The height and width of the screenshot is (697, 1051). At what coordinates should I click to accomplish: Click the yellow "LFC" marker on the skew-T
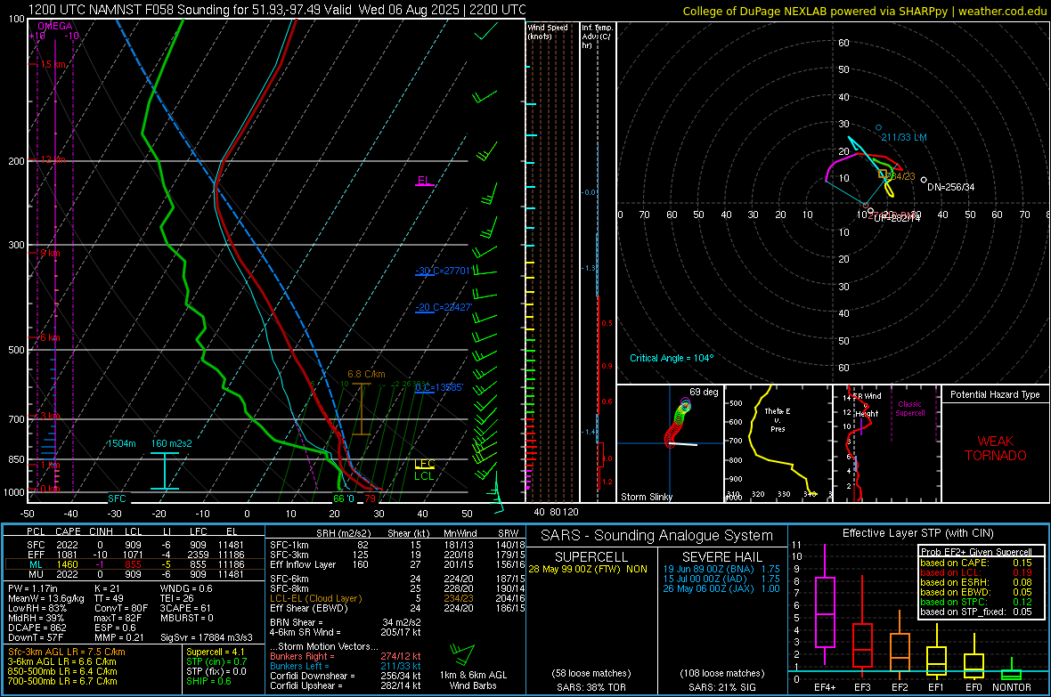[x=424, y=464]
